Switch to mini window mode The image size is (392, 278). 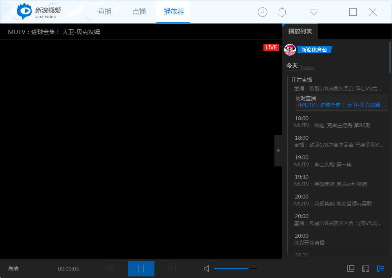coord(351,269)
